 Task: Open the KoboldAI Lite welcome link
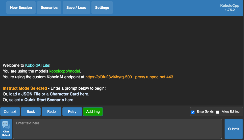click(37, 65)
